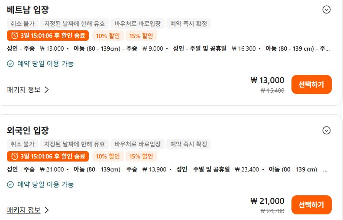Viewport: 343px width, 220px height.
Task: Click the 15% 할인 badge under 베트남 입장
Action: click(x=141, y=36)
